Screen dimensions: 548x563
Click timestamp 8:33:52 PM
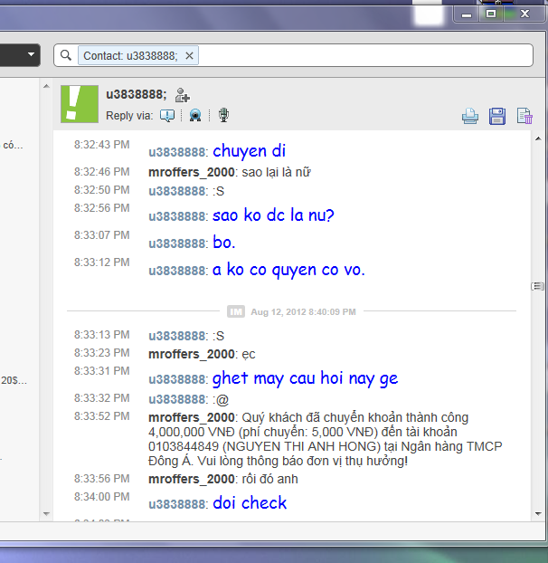coord(102,416)
